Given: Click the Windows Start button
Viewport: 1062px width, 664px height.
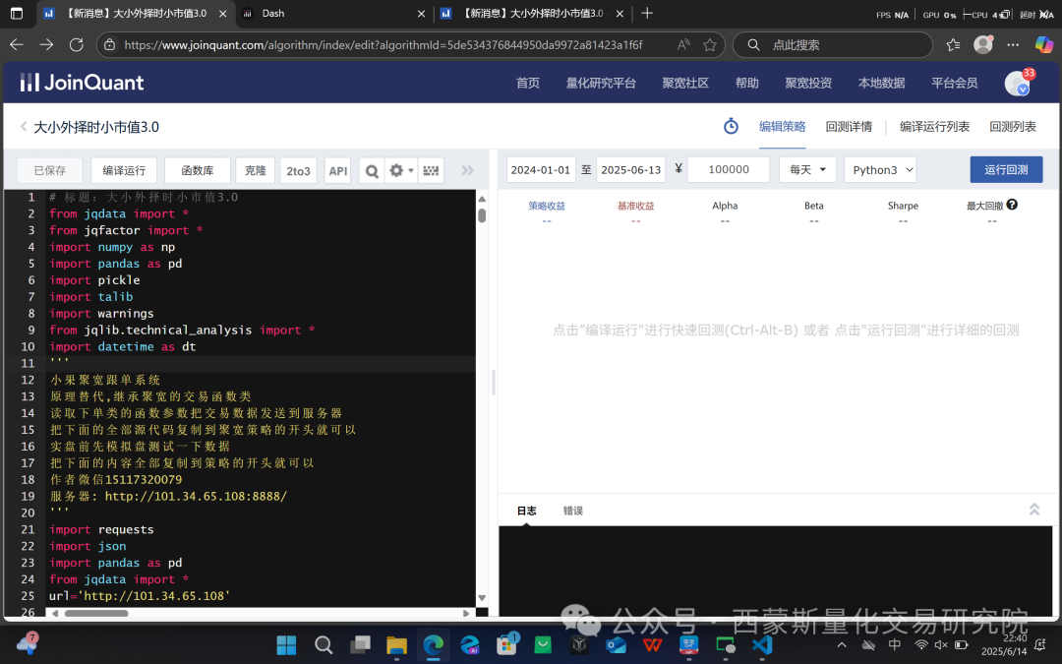Looking at the screenshot, I should click(286, 645).
